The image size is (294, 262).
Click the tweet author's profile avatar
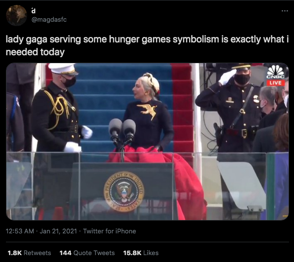pos(16,15)
